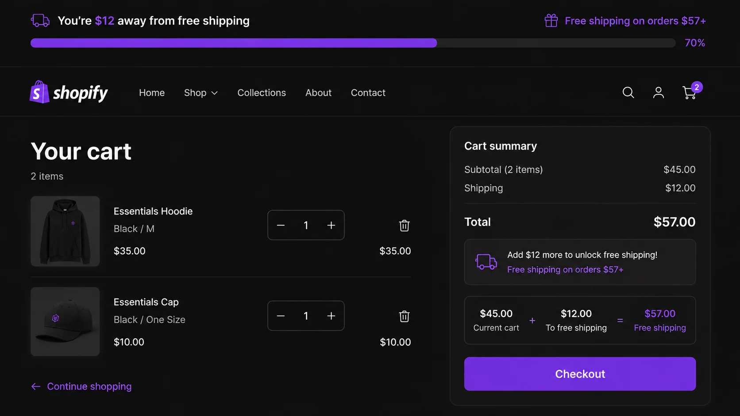Open the Contact page link
The width and height of the screenshot is (740, 416).
368,93
